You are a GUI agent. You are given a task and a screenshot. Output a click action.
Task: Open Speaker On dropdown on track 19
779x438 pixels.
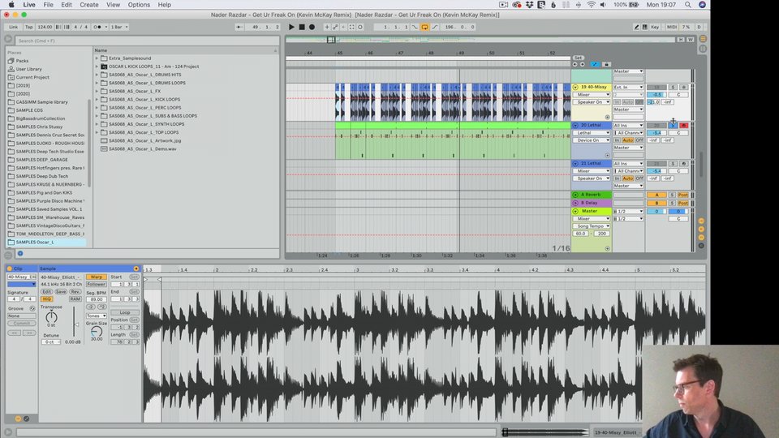[592, 102]
